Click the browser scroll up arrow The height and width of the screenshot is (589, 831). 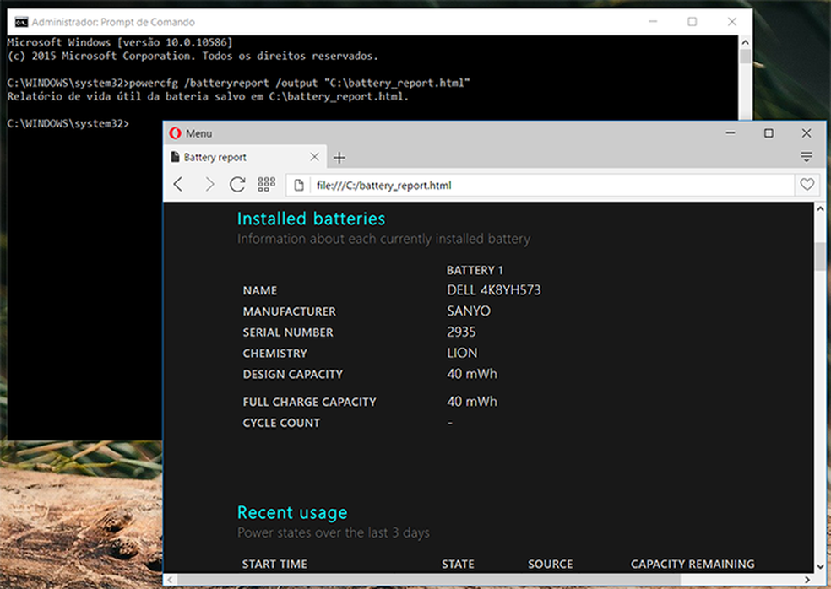(820, 210)
